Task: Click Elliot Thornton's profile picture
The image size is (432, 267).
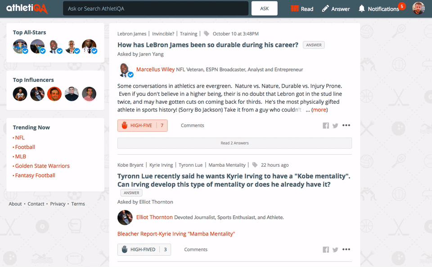Action: 125,218
